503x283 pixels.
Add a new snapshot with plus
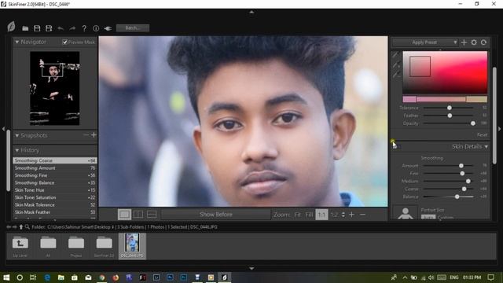[94, 135]
